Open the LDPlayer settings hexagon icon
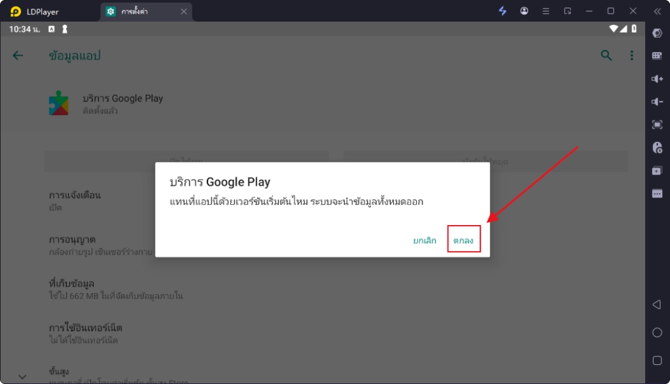Viewport: 670px width, 384px height. click(657, 33)
